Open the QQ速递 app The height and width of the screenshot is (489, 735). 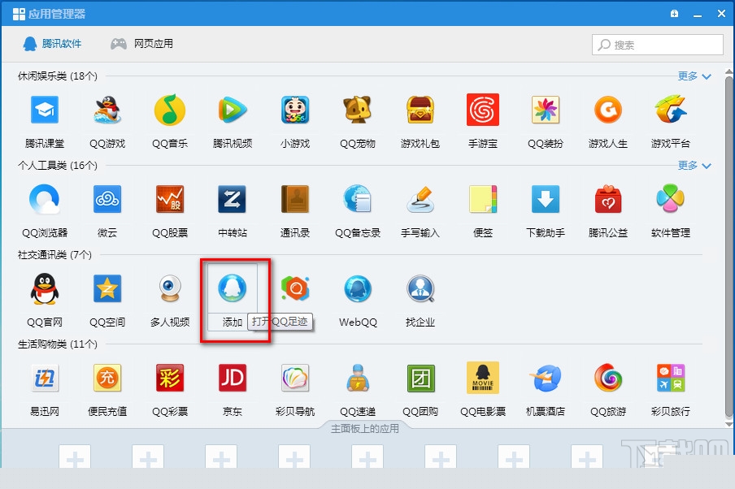point(358,378)
